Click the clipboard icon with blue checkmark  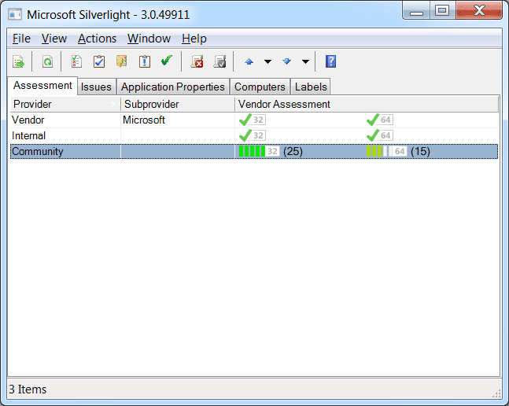click(99, 61)
